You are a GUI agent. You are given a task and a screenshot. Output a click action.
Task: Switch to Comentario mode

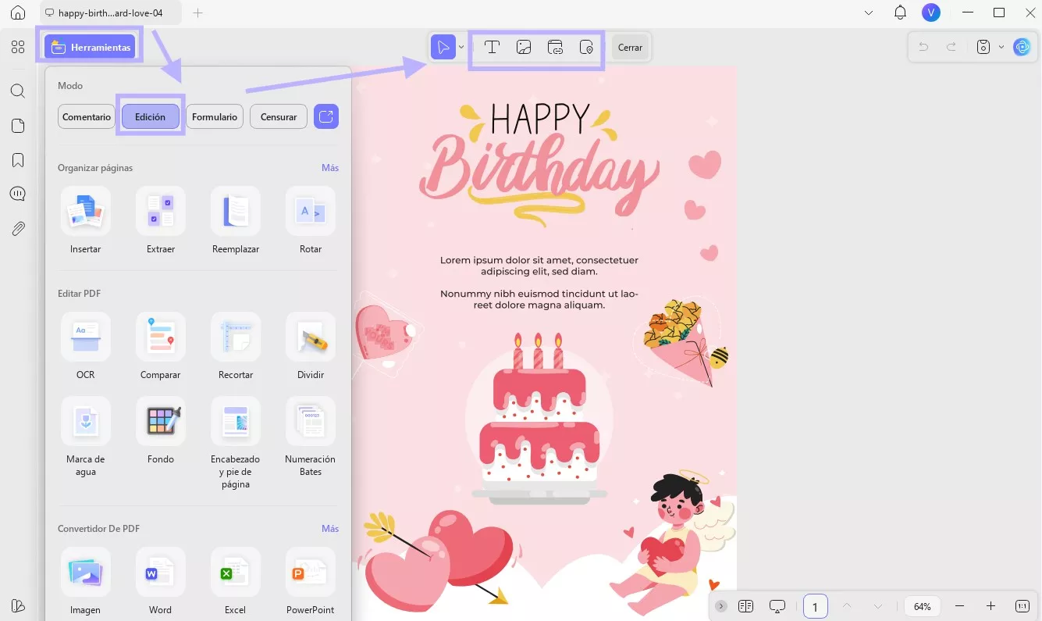coord(87,117)
